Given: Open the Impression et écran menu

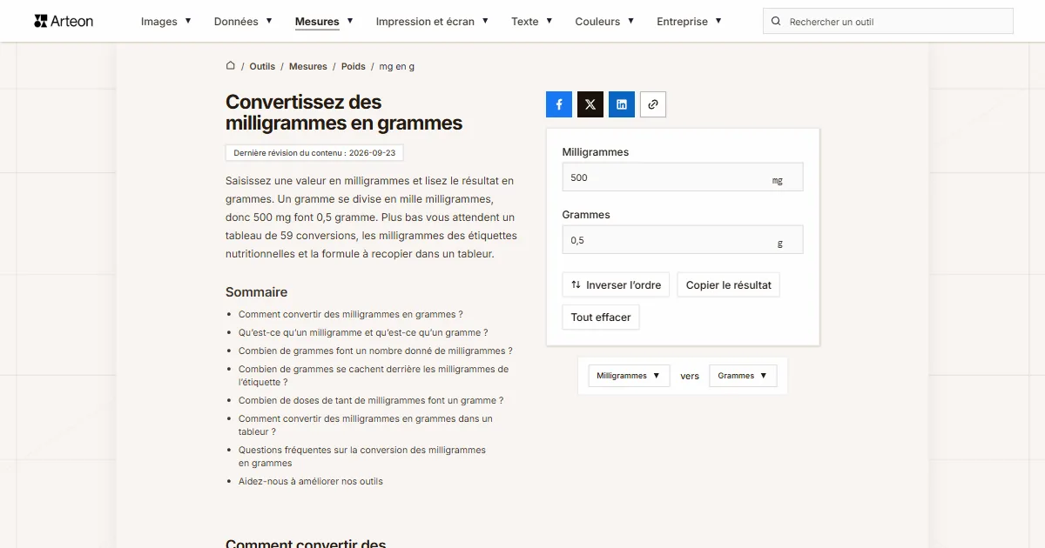Looking at the screenshot, I should [432, 21].
